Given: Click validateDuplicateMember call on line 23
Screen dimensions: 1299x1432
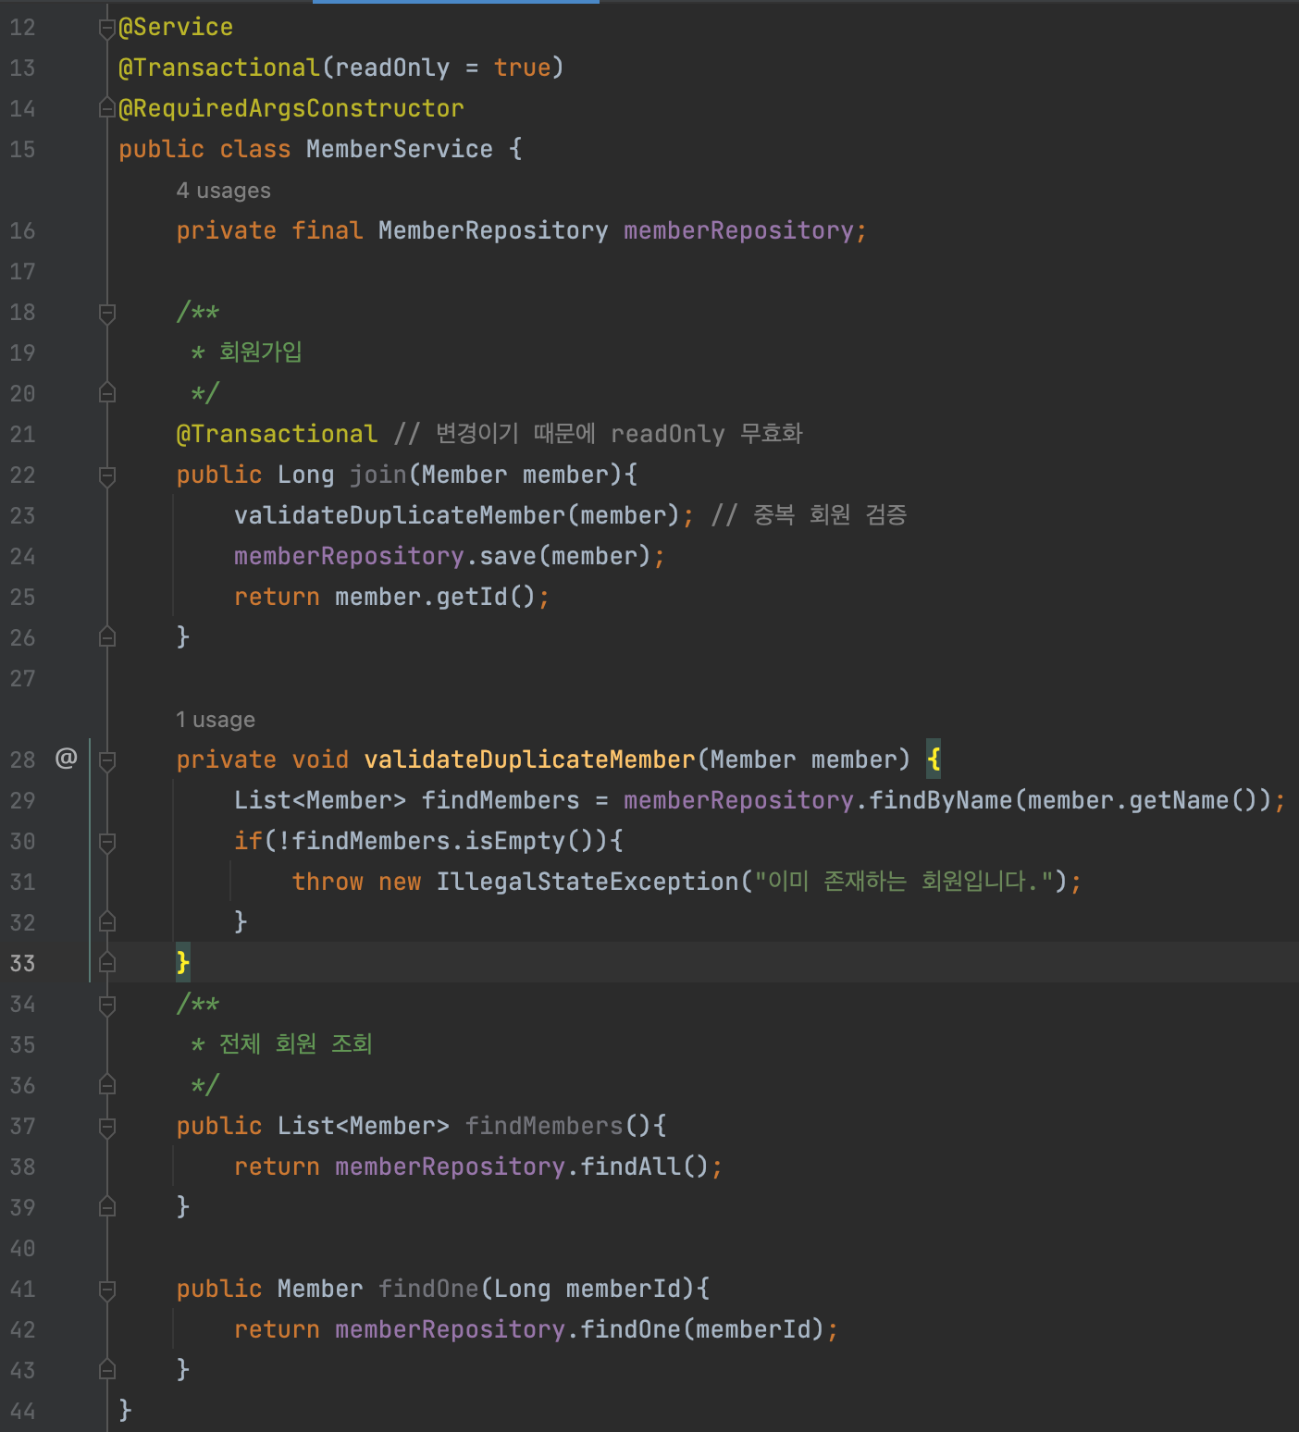Looking at the screenshot, I should (x=400, y=516).
